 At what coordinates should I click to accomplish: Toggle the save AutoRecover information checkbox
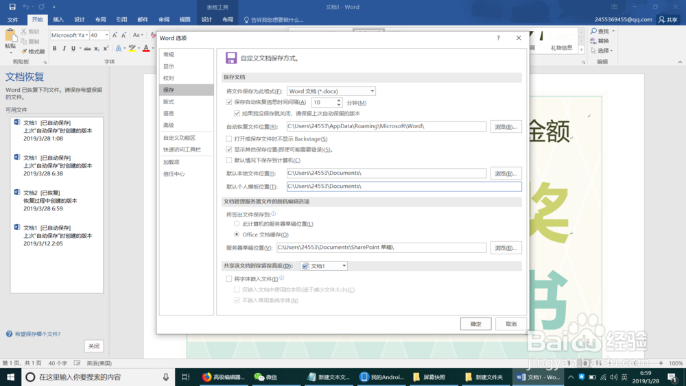[229, 102]
